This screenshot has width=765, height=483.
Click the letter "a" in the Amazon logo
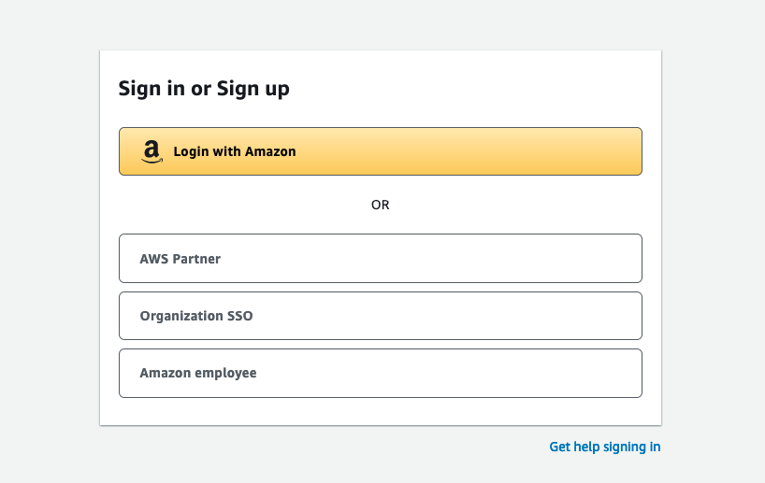152,149
